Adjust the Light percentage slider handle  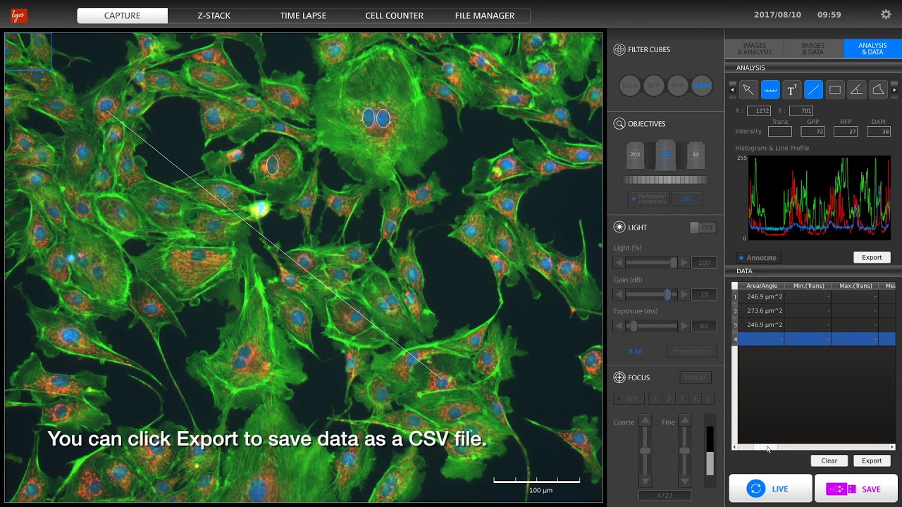[674, 263]
